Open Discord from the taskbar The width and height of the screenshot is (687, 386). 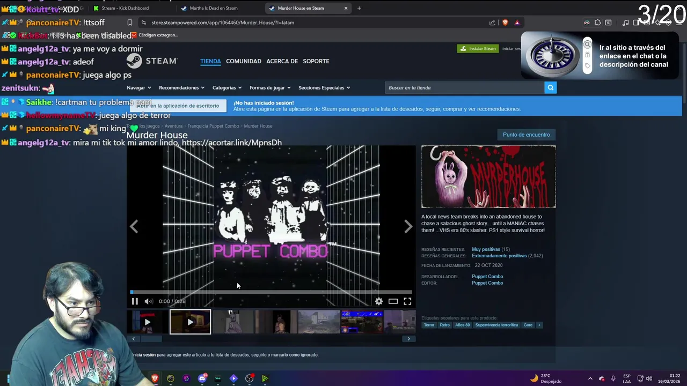click(x=202, y=378)
